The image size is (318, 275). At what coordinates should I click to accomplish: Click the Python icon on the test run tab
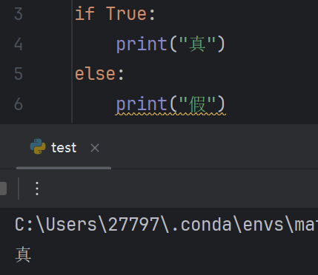[38, 146]
